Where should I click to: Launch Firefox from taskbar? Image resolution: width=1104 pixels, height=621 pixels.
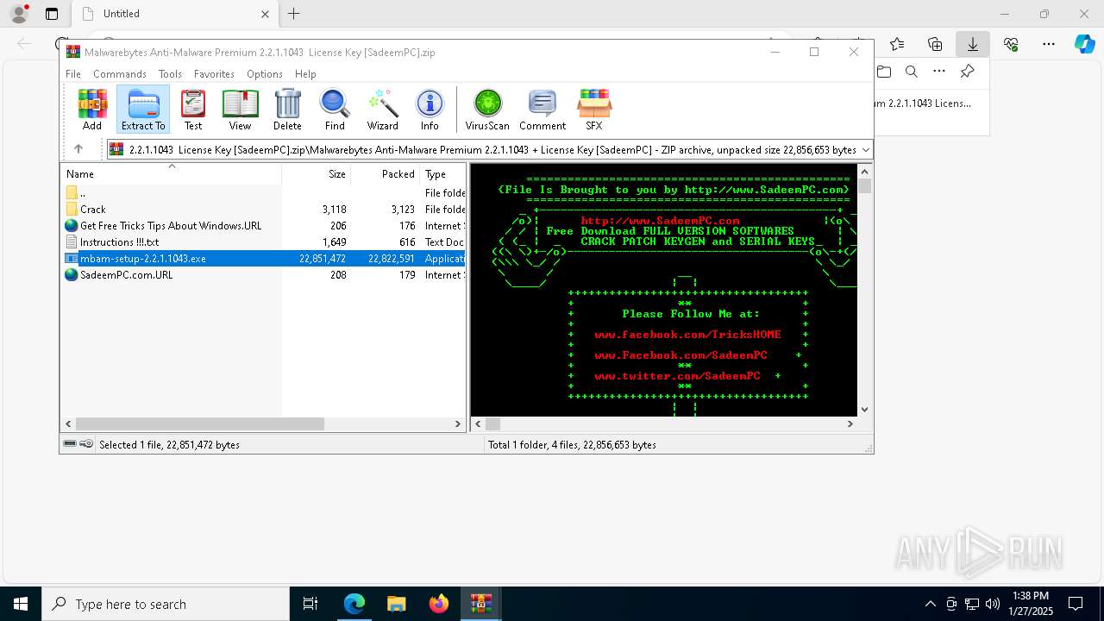tap(439, 604)
